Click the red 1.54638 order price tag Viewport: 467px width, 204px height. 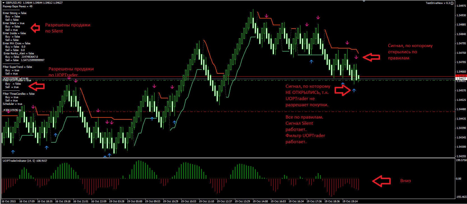(x=461, y=76)
